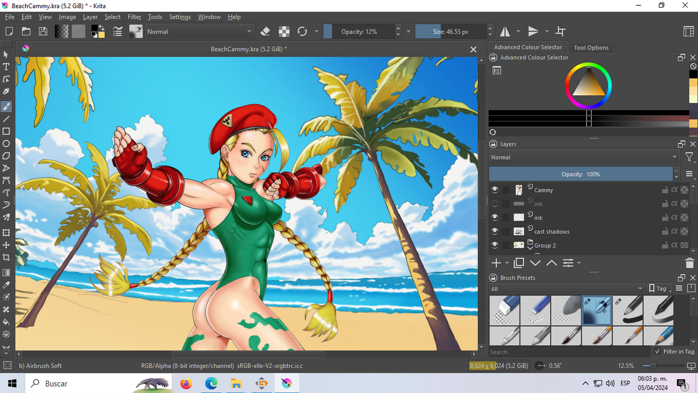The image size is (698, 393).
Task: Select the Fill bucket tool
Action: coord(6,322)
